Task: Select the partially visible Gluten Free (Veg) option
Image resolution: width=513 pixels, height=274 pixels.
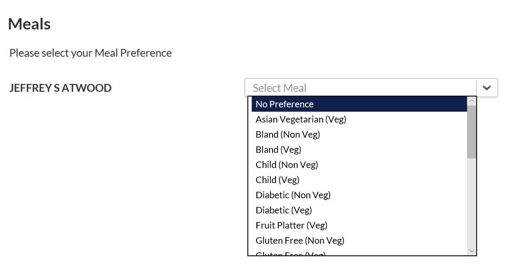Action: pos(290,253)
